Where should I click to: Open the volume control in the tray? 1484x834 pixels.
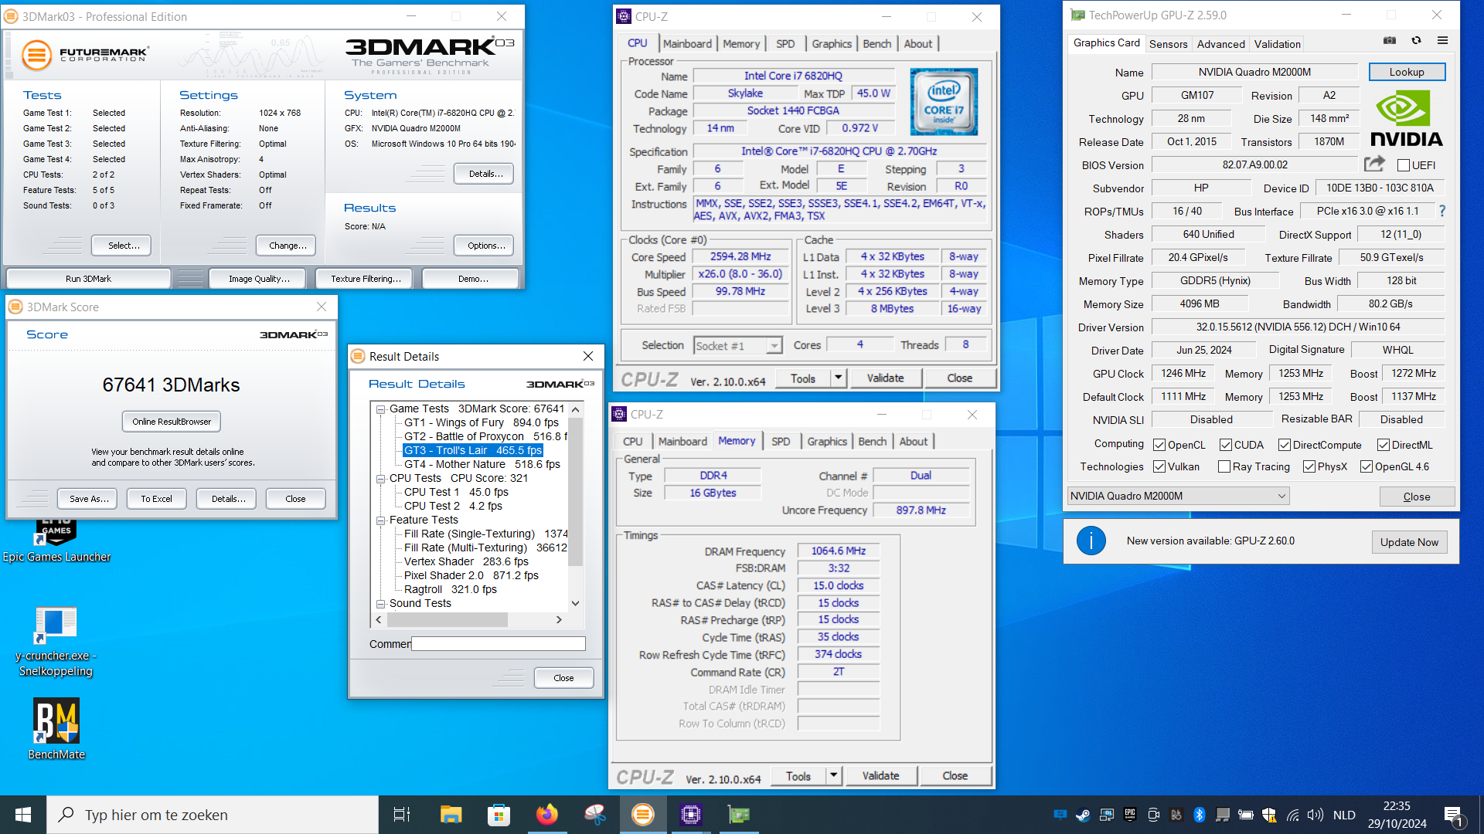(x=1315, y=815)
